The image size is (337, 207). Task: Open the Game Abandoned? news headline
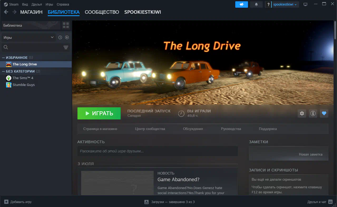click(x=178, y=180)
